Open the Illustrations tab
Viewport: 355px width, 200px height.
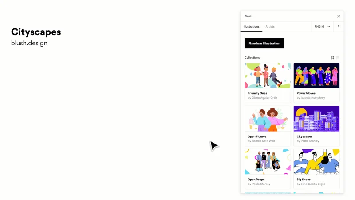[251, 27]
